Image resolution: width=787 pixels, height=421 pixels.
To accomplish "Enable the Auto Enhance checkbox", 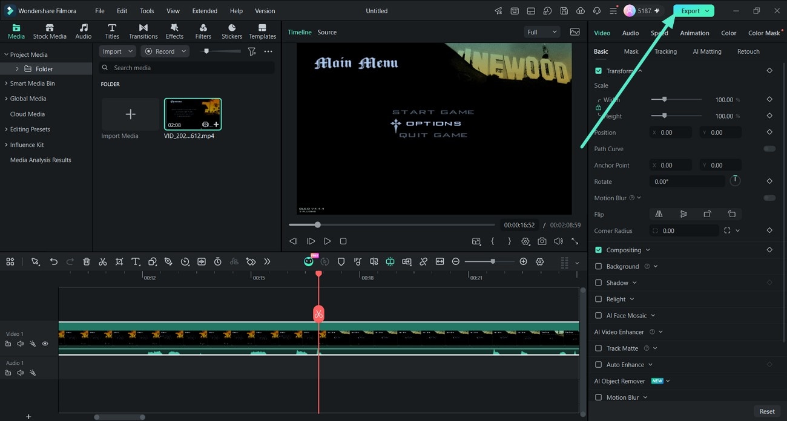I will 599,365.
